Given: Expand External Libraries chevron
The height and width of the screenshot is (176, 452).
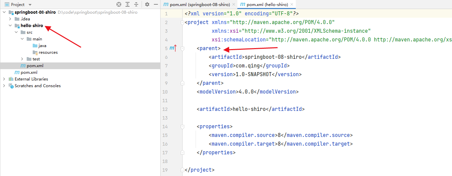Looking at the screenshot, I should (x=4, y=79).
